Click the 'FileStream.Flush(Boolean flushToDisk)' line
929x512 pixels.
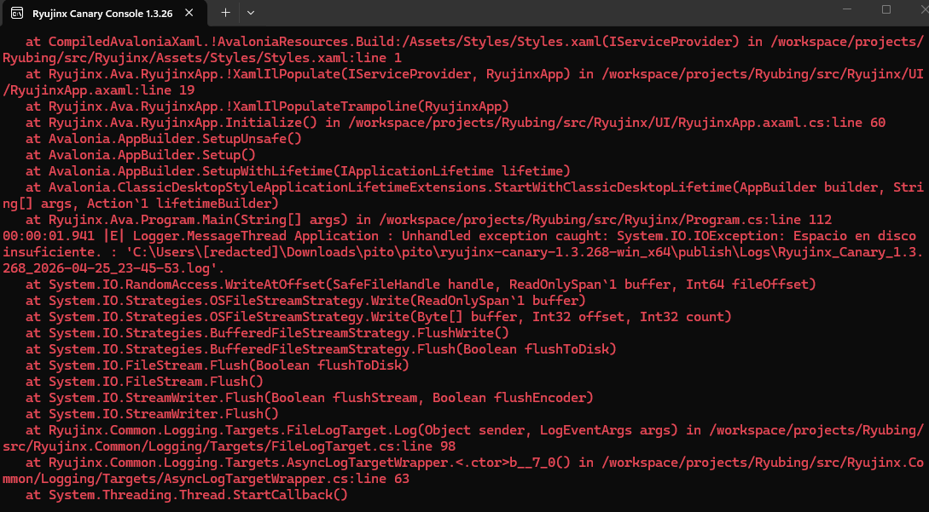coord(218,365)
